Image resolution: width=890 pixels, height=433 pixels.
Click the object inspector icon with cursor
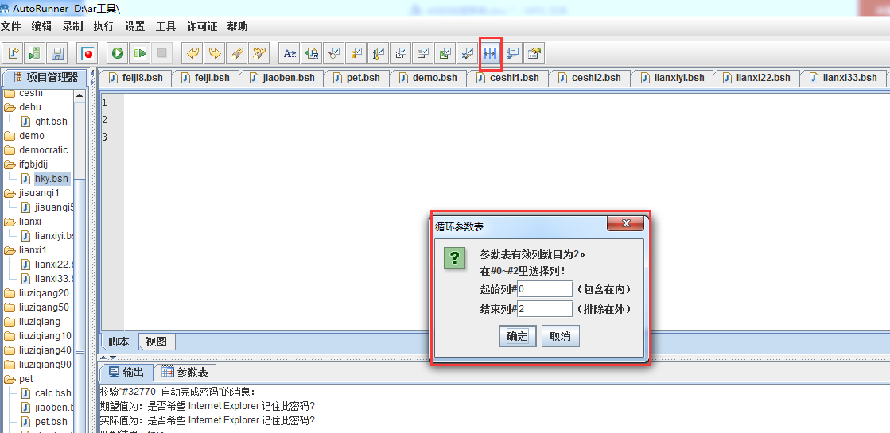(x=313, y=53)
